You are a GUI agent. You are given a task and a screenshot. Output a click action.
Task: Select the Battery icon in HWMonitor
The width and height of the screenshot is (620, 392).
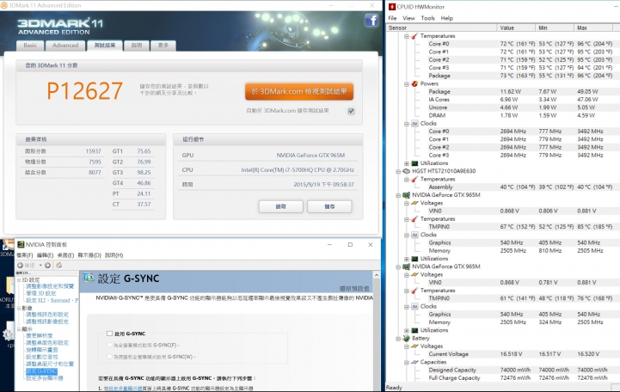(x=407, y=338)
